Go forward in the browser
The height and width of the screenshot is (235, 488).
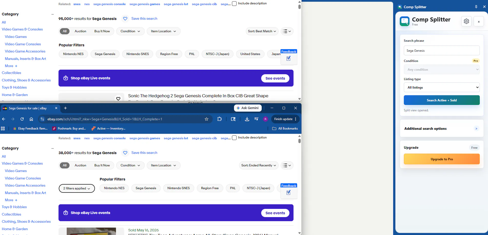point(13,119)
